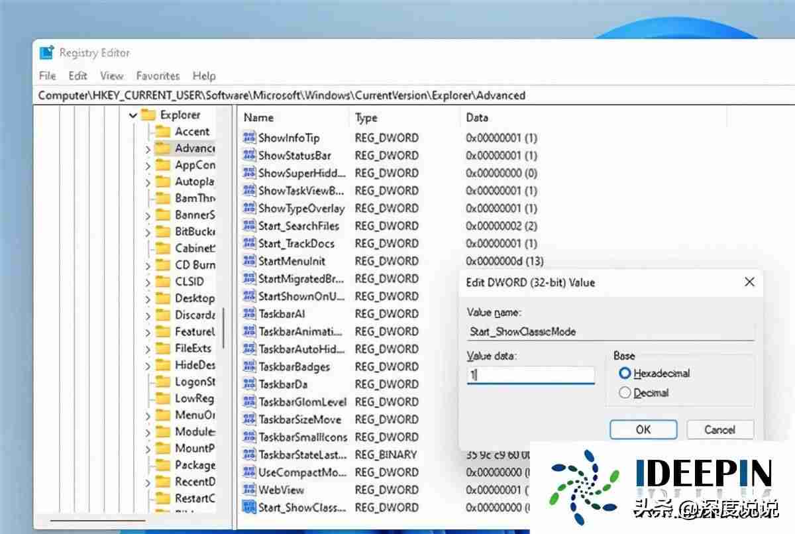Click the FileExts folder icon

coord(163,348)
